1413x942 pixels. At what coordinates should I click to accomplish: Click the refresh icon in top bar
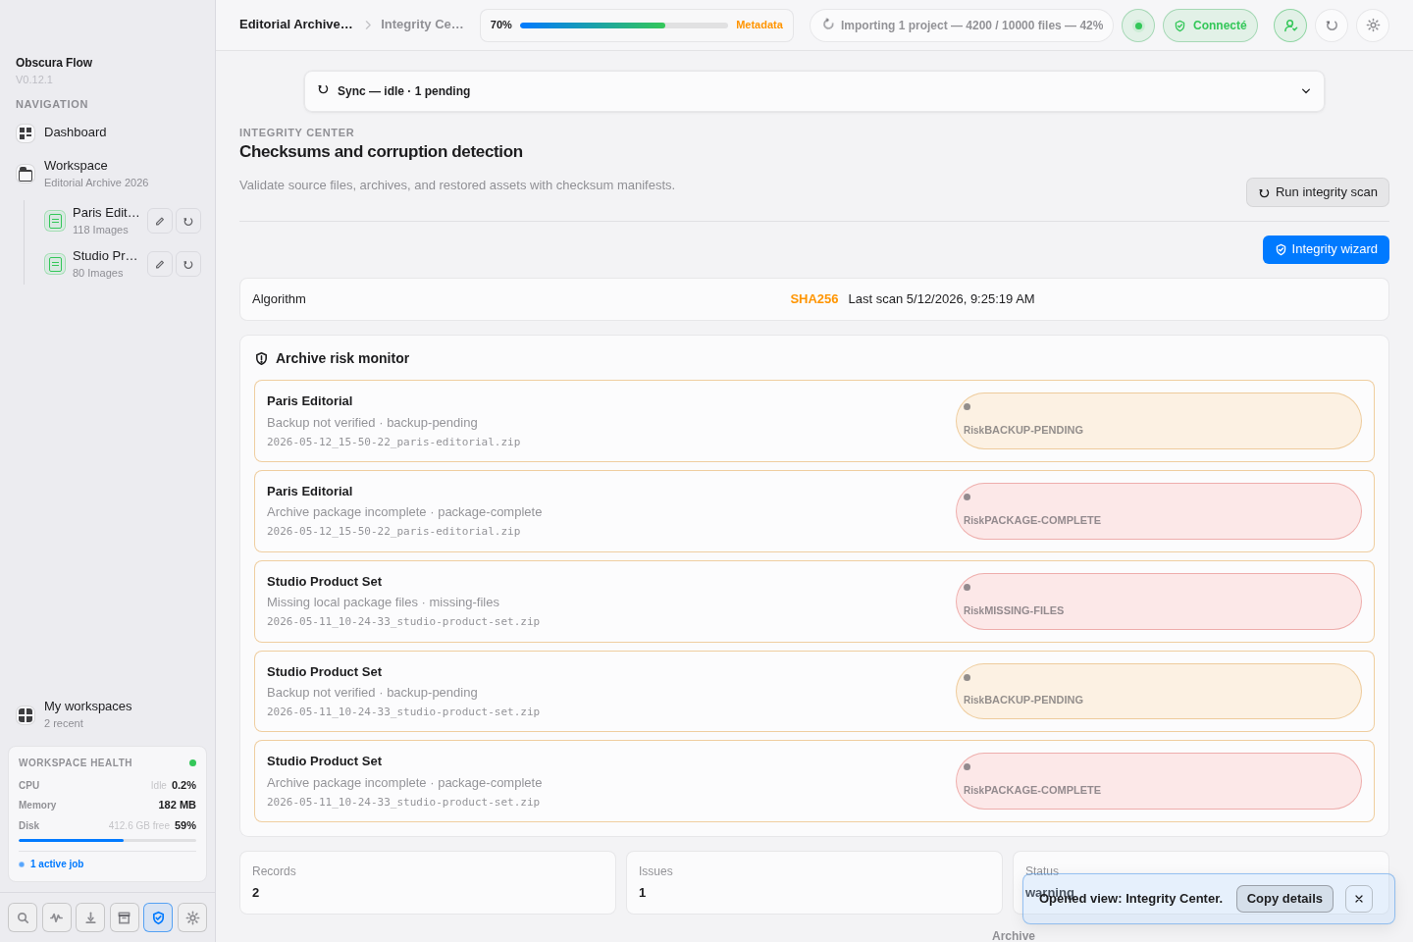click(1332, 26)
